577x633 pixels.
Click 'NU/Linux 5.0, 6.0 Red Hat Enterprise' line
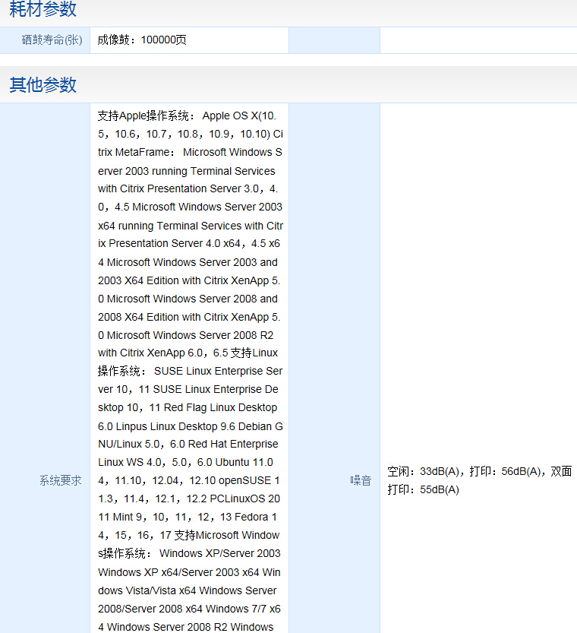pyautogui.click(x=188, y=444)
